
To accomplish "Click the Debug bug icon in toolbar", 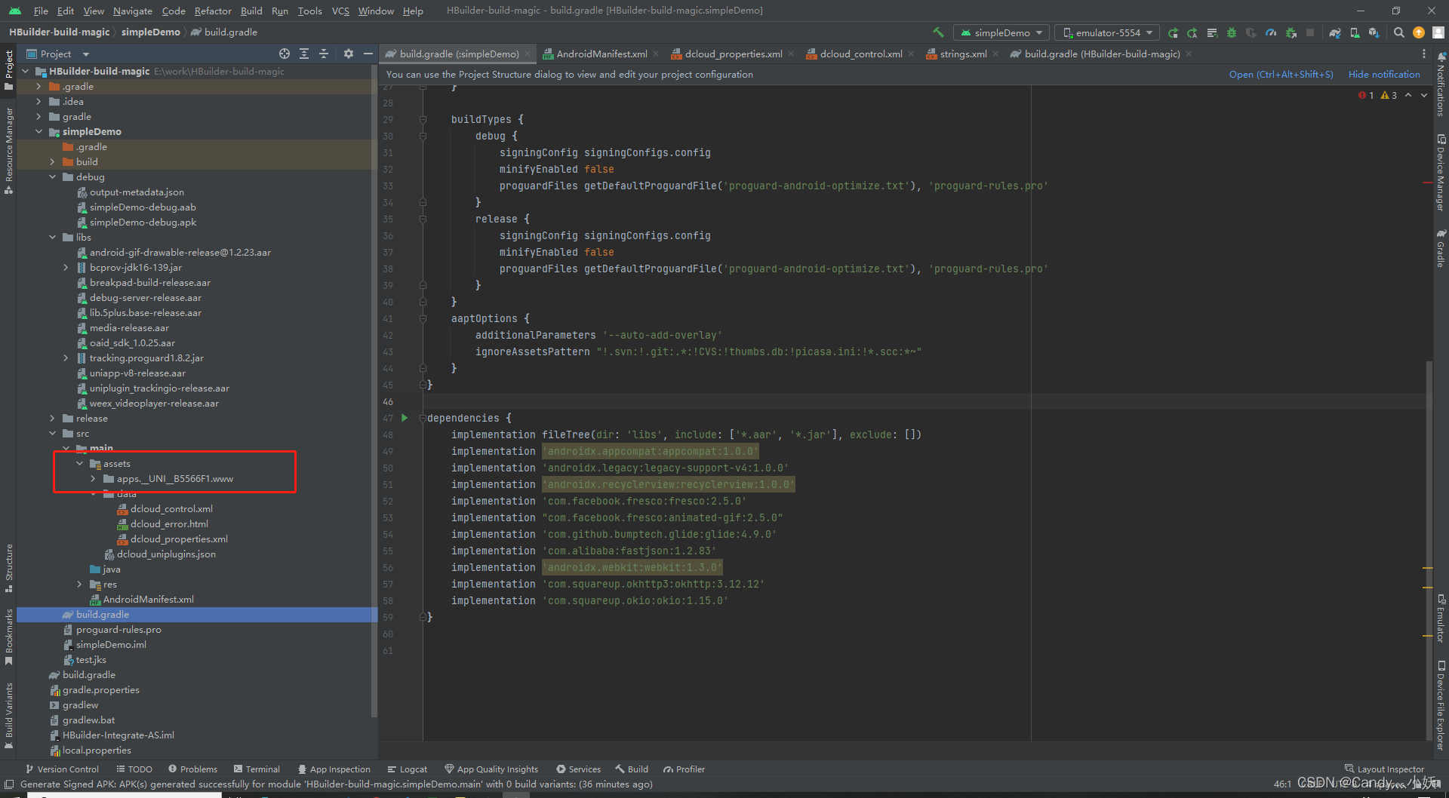I will point(1232,32).
